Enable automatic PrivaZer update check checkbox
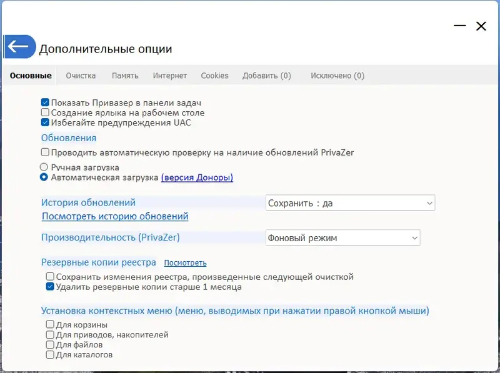Viewport: 500px width, 373px height. coord(45,152)
